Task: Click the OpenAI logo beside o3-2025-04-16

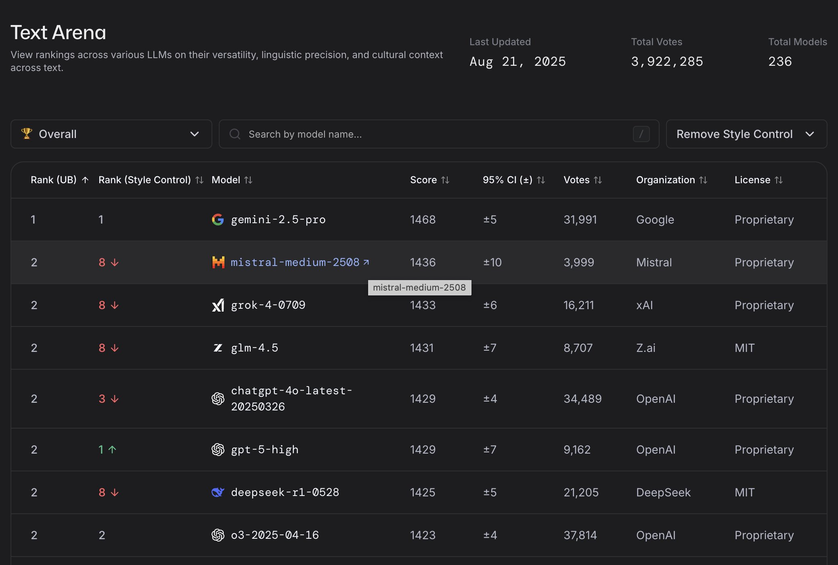Action: pos(218,535)
